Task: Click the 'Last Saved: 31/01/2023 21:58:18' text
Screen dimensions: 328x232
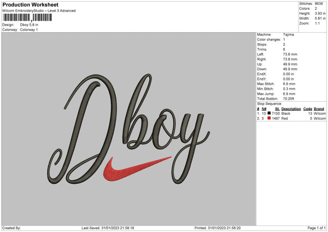Action: 108,228
